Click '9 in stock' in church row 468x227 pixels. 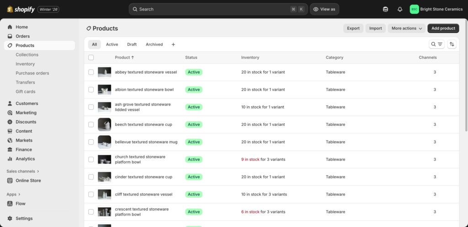coord(250,160)
